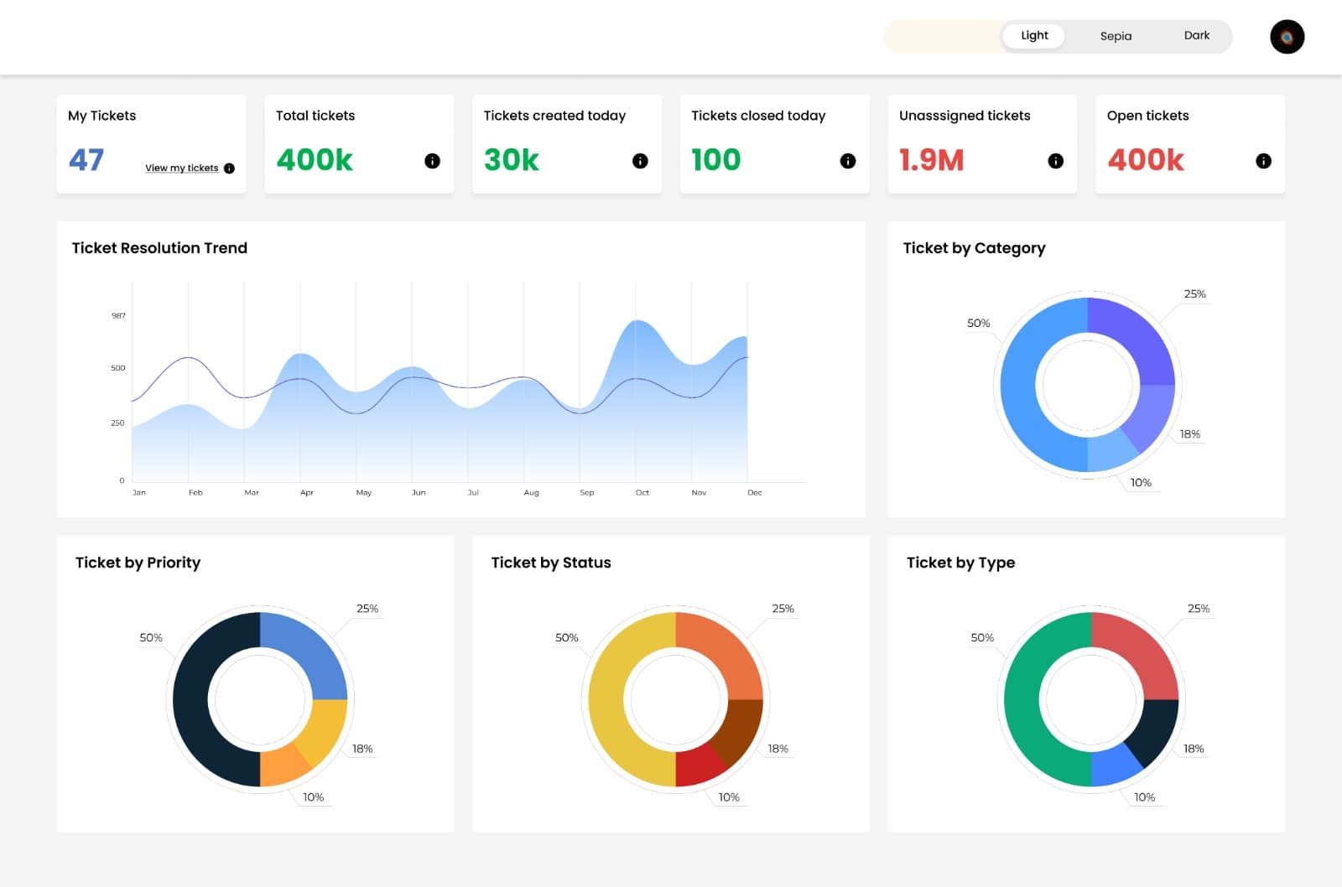Screen dimensions: 1342x887
Task: Switch to the Dark theme
Action: [x=1197, y=36]
